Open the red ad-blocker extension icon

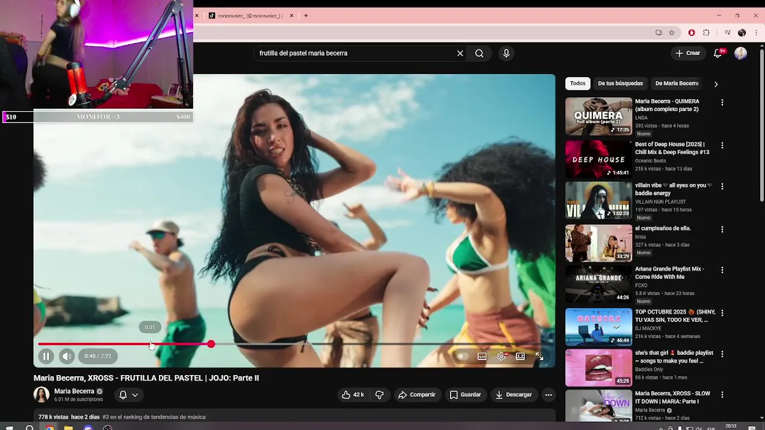pos(691,33)
